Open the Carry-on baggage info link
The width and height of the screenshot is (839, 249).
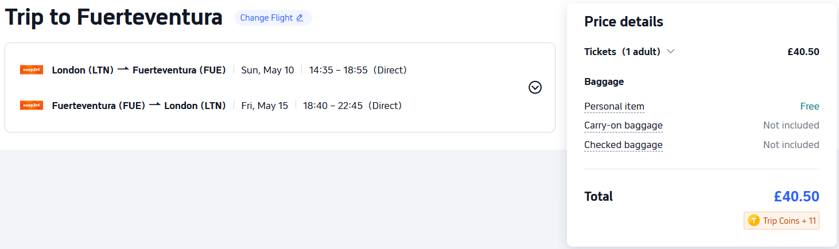click(623, 125)
